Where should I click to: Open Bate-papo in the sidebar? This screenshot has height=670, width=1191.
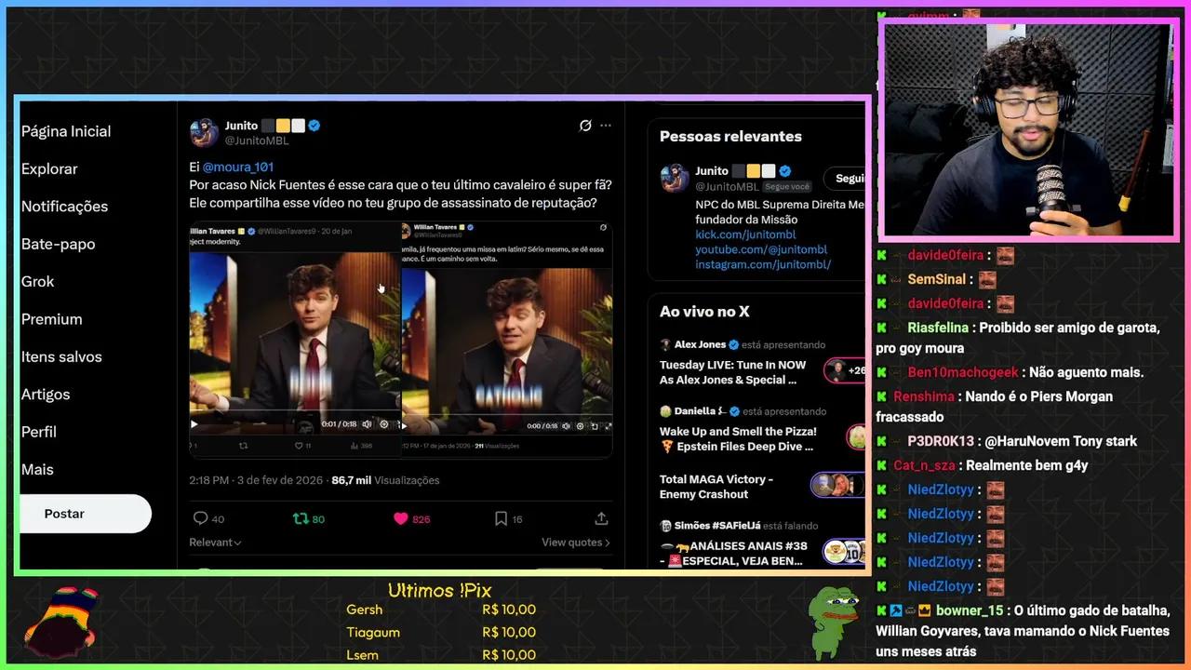coord(58,244)
